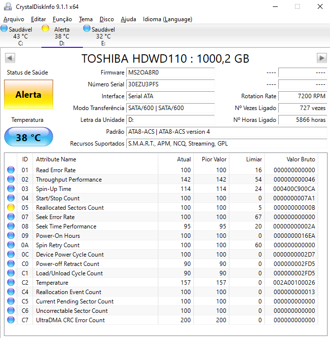Click the blue status icon for Read Error Rate

11,170
